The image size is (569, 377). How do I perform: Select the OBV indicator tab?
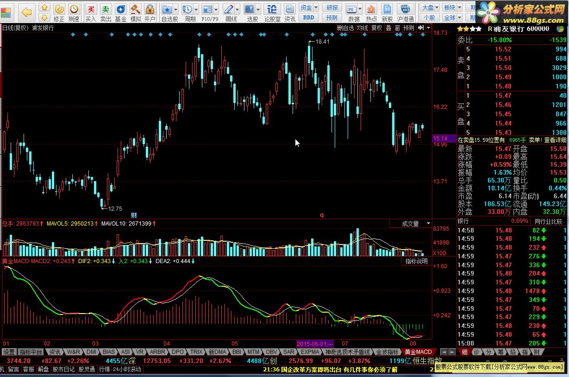(271, 352)
